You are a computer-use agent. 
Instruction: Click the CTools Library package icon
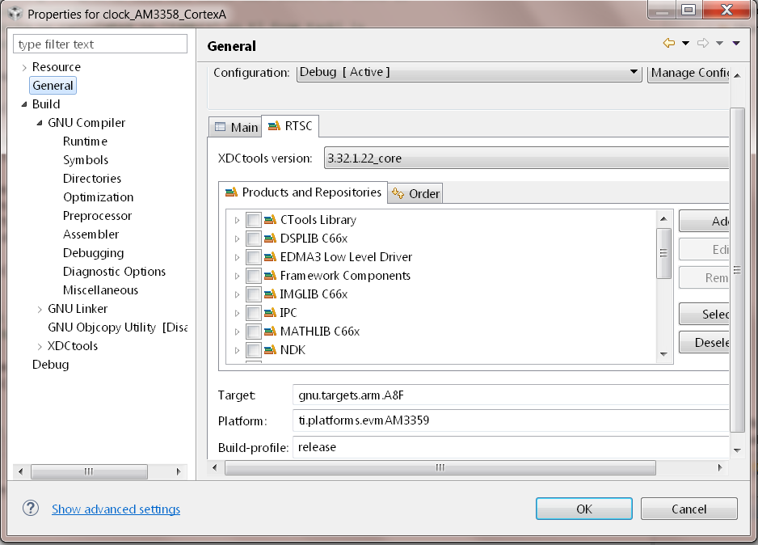[270, 220]
